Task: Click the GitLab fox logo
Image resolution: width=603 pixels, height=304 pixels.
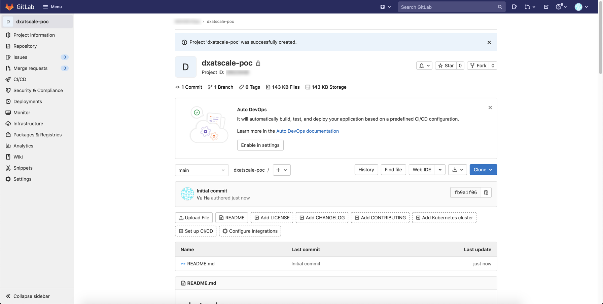Action: coord(9,7)
